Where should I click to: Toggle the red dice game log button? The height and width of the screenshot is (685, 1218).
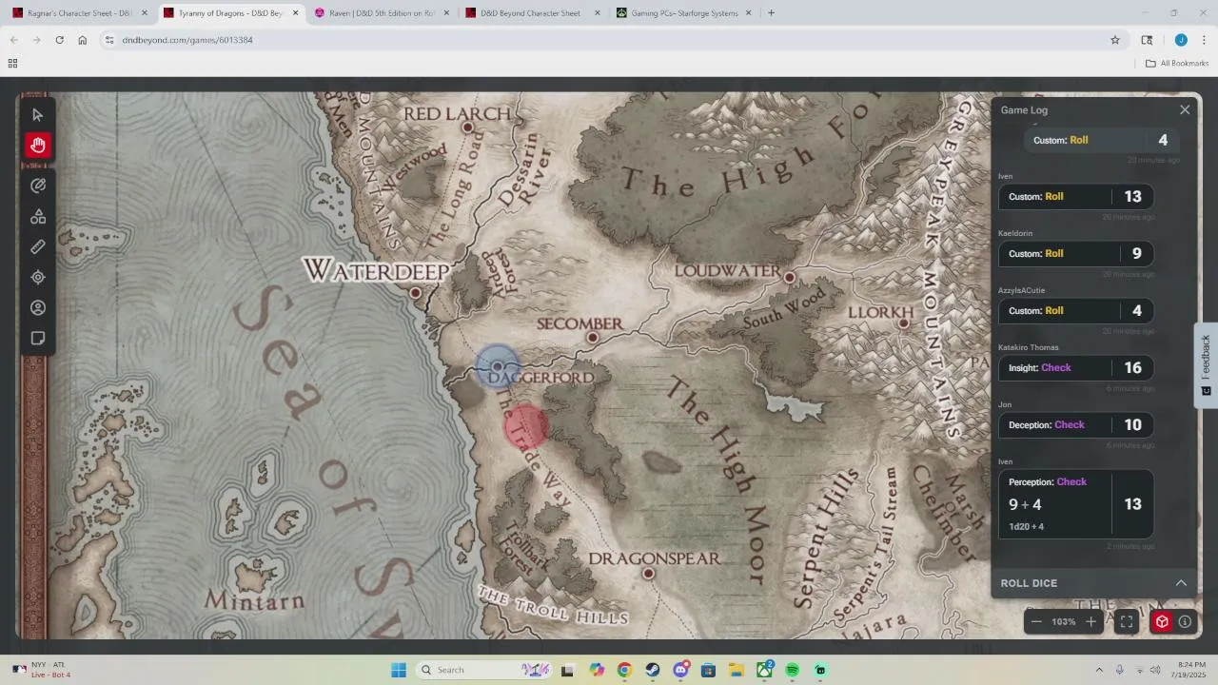(1162, 621)
